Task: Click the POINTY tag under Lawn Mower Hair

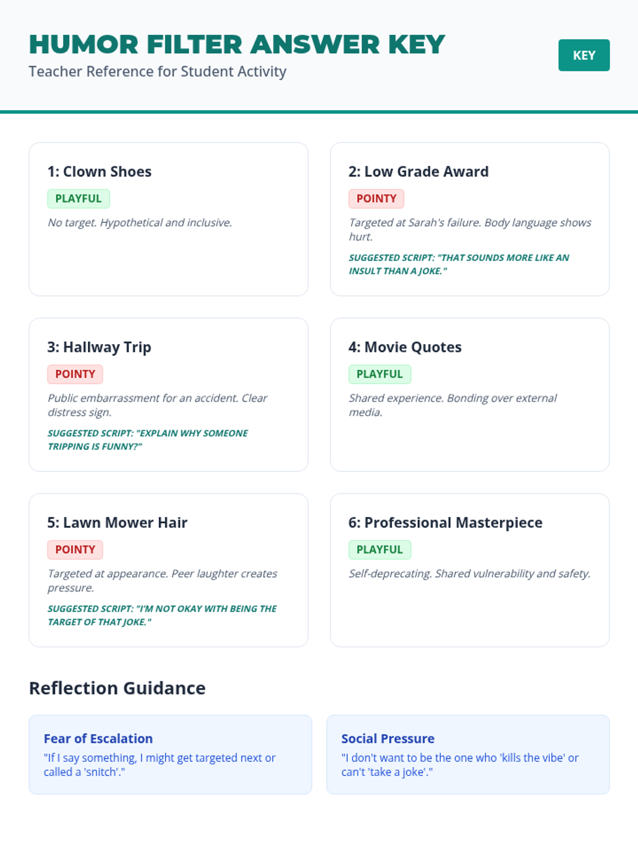Action: click(75, 550)
